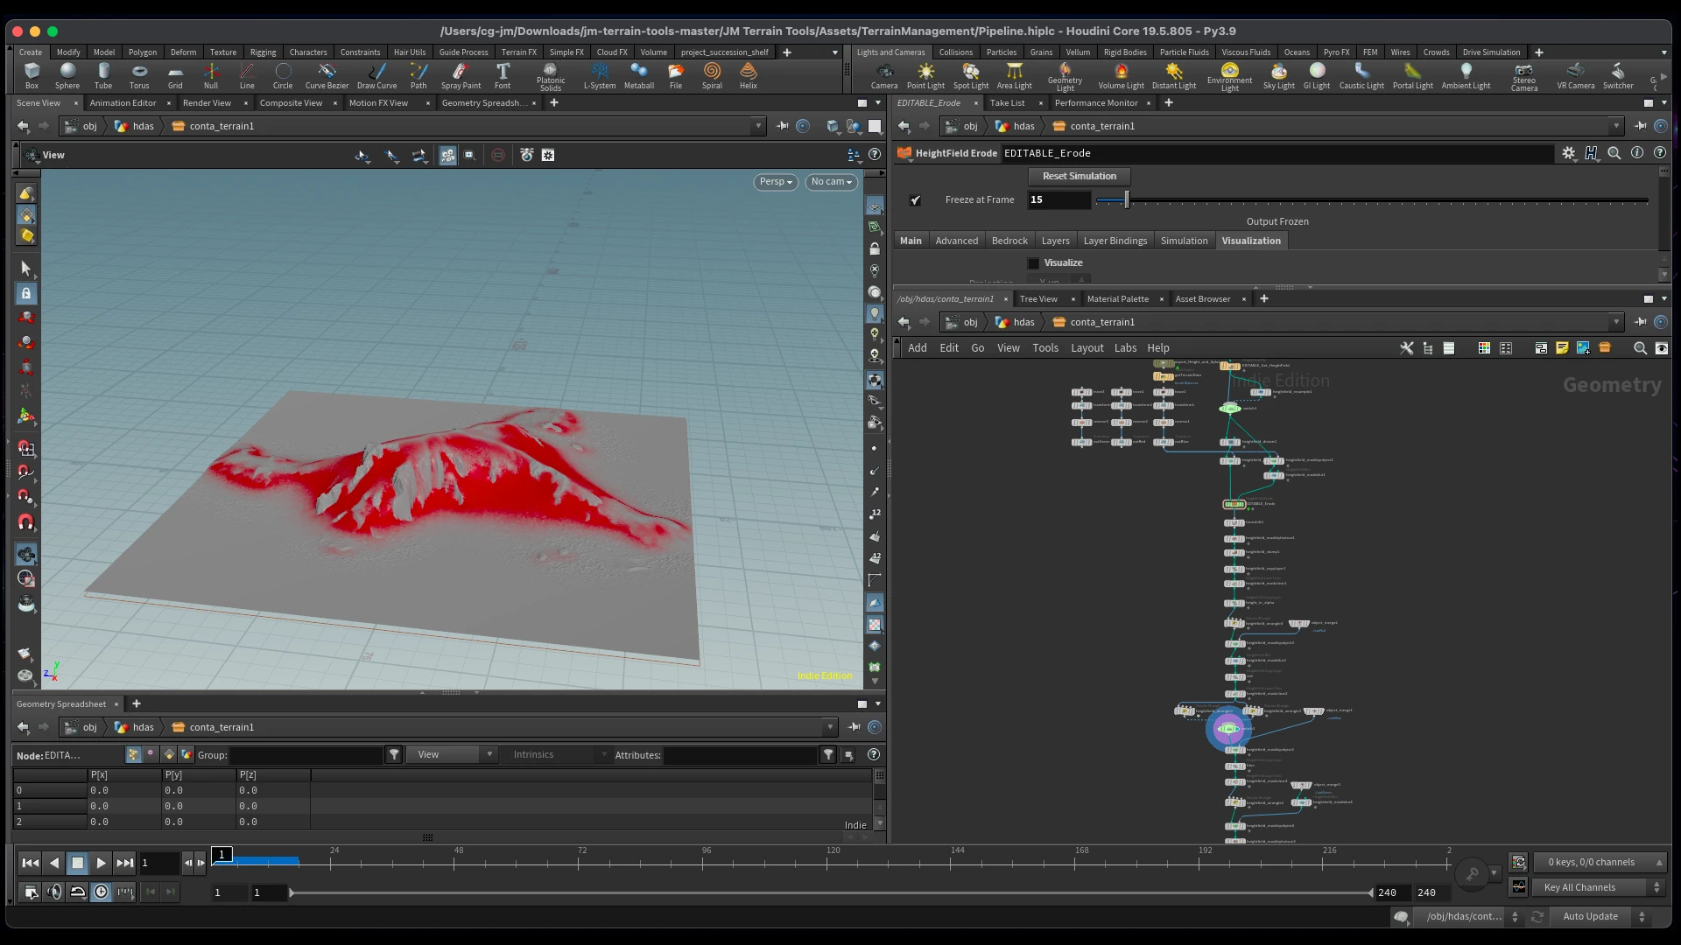The height and width of the screenshot is (945, 1681).
Task: Switch to the Simulation parameter tab
Action: (x=1184, y=241)
